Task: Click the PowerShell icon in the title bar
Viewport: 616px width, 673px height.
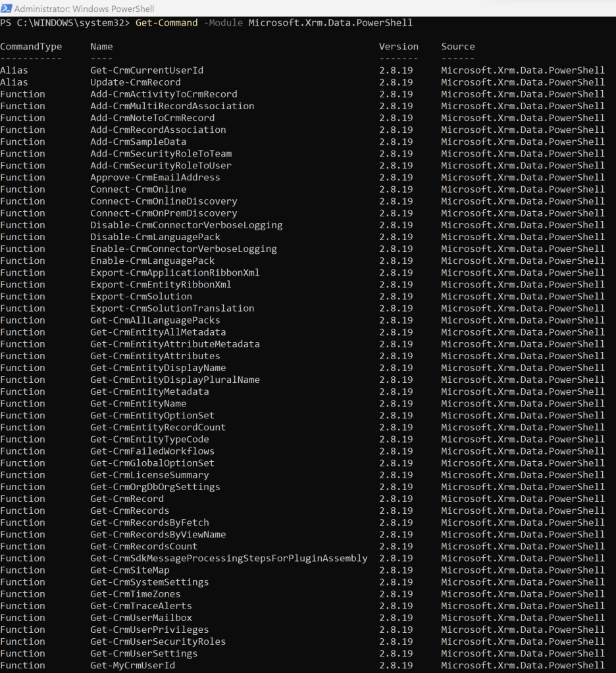Action: [x=6, y=9]
